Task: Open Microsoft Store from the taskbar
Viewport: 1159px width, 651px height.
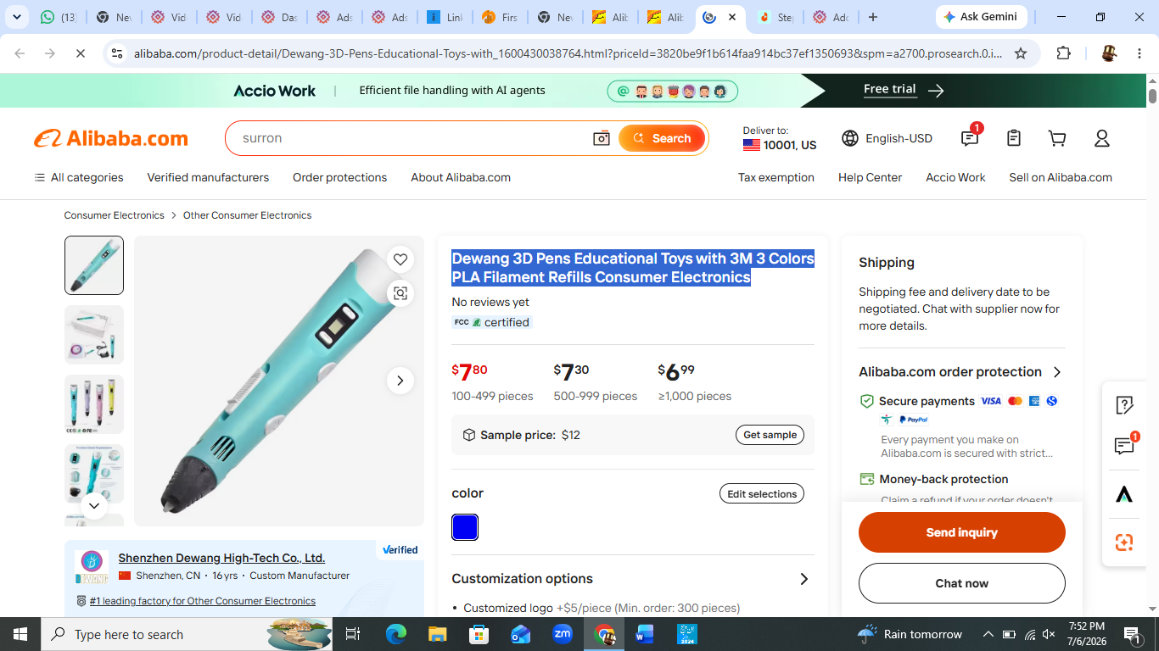Action: [x=479, y=634]
